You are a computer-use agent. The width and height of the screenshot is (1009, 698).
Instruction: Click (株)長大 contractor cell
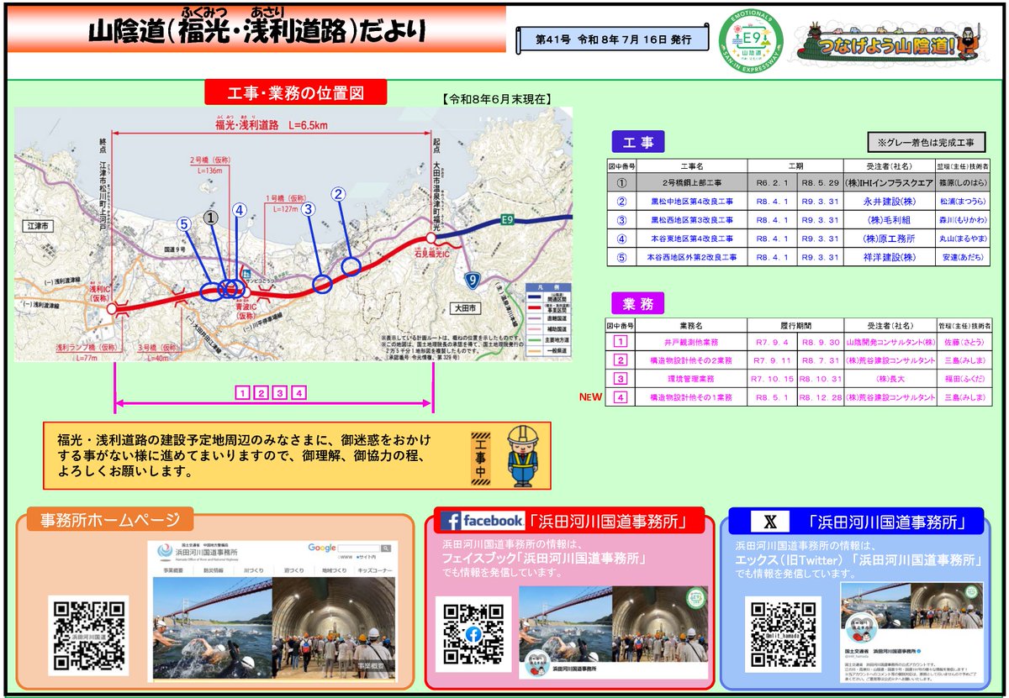[890, 379]
